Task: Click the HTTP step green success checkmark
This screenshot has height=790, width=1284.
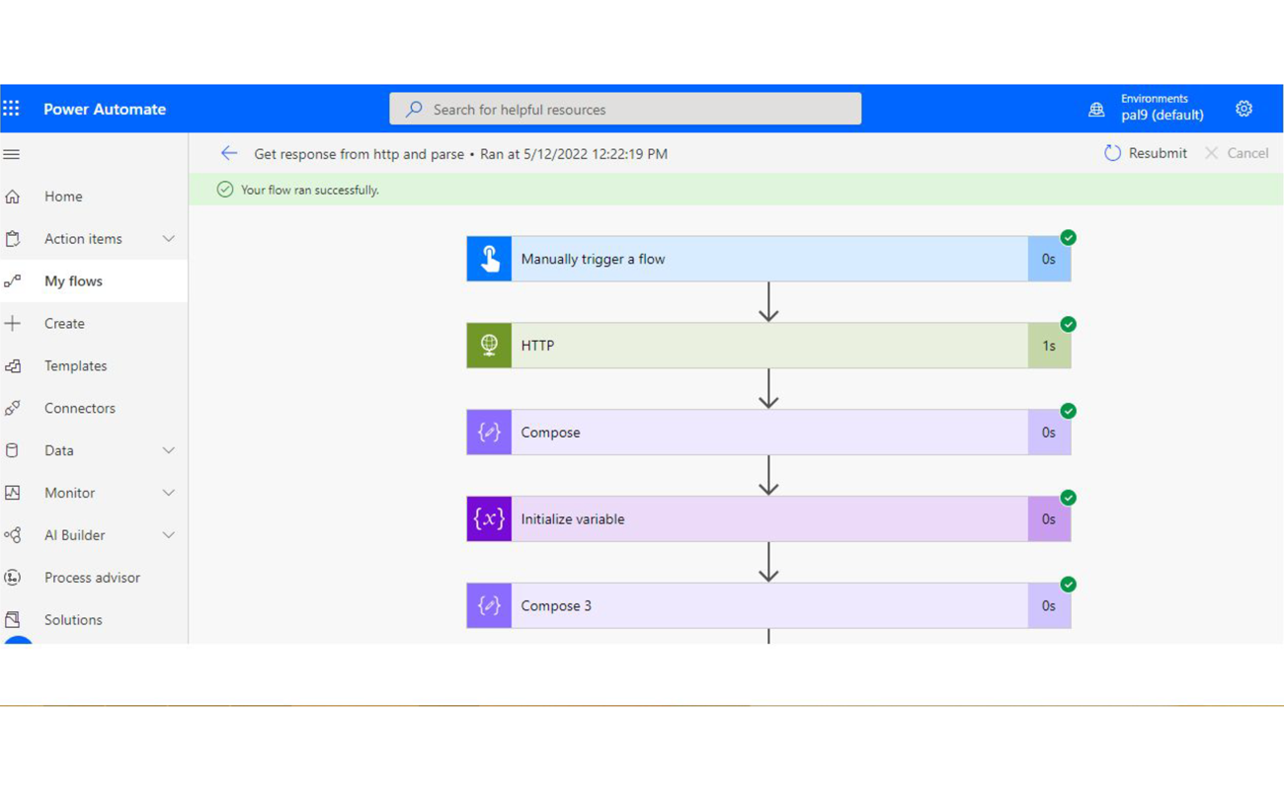Action: 1068,324
